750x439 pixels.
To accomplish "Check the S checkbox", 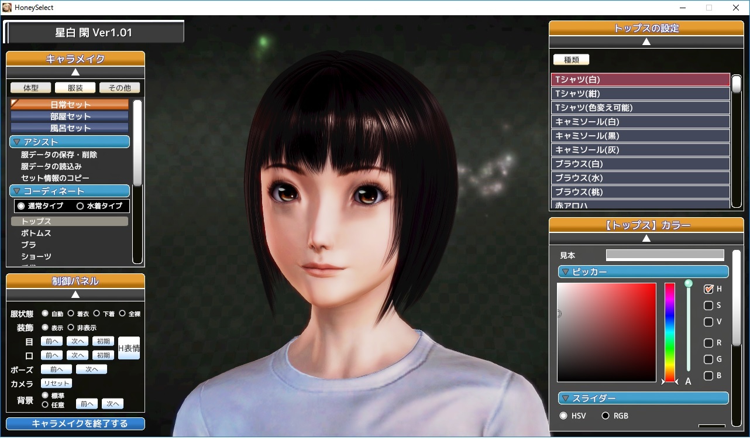I will point(708,305).
